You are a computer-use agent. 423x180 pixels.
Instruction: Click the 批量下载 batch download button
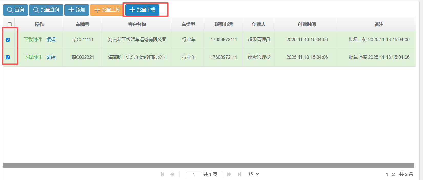coord(142,10)
